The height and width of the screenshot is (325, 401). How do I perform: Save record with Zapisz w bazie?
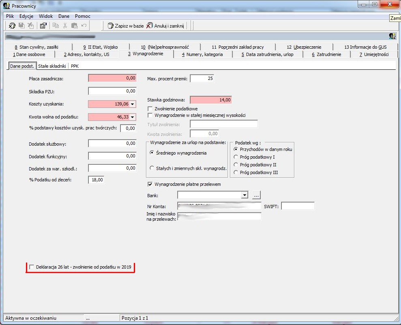click(x=126, y=26)
